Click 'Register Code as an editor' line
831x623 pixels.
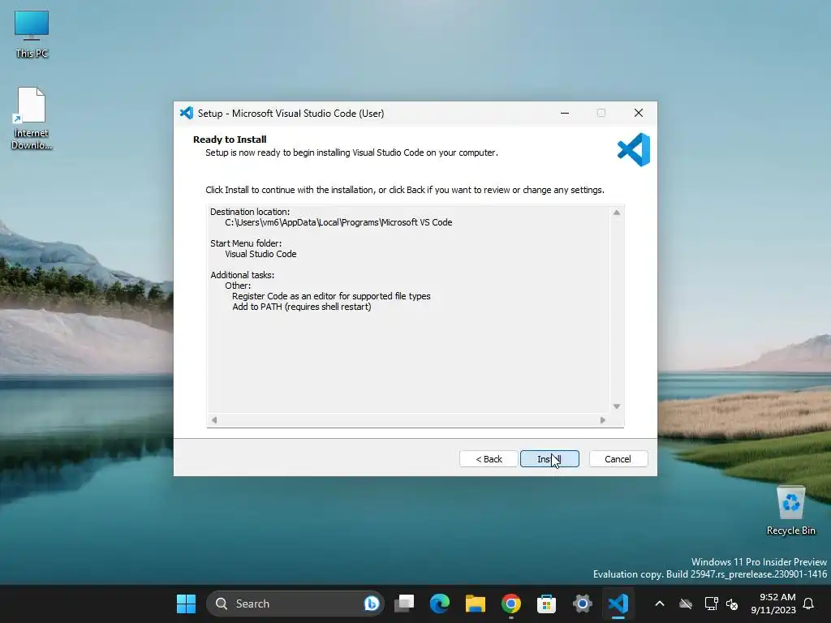click(x=331, y=296)
